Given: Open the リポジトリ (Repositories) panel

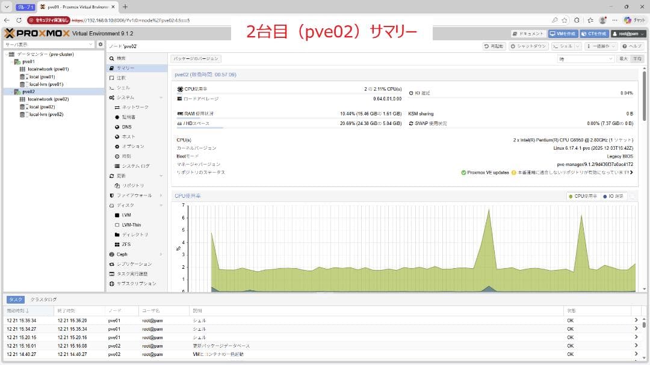Looking at the screenshot, I should click(132, 185).
